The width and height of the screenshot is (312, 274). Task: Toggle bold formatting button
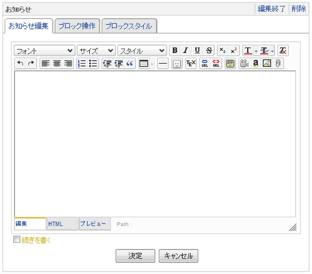click(x=175, y=51)
